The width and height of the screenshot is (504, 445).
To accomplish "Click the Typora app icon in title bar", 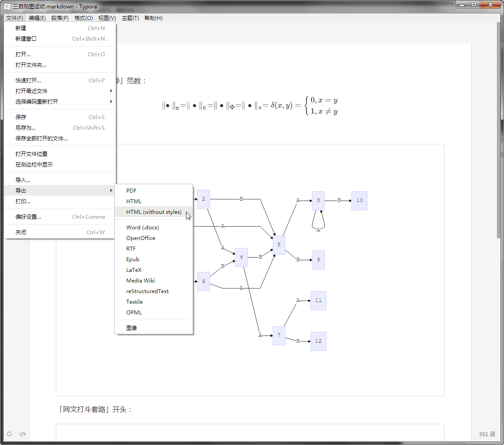I will (7, 7).
